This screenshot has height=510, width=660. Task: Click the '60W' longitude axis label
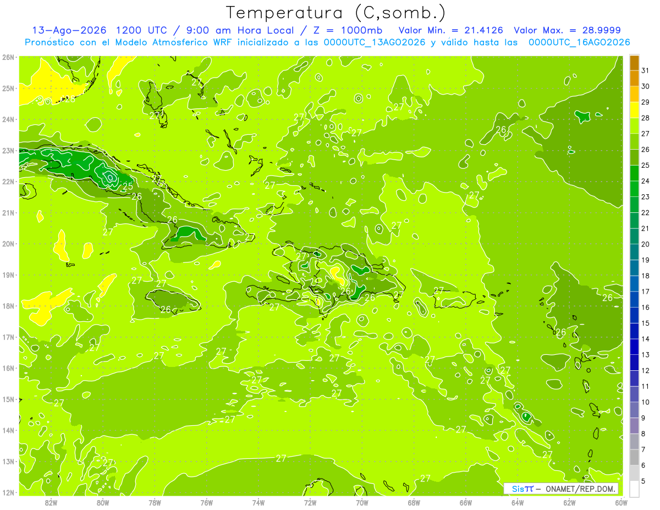(x=621, y=502)
